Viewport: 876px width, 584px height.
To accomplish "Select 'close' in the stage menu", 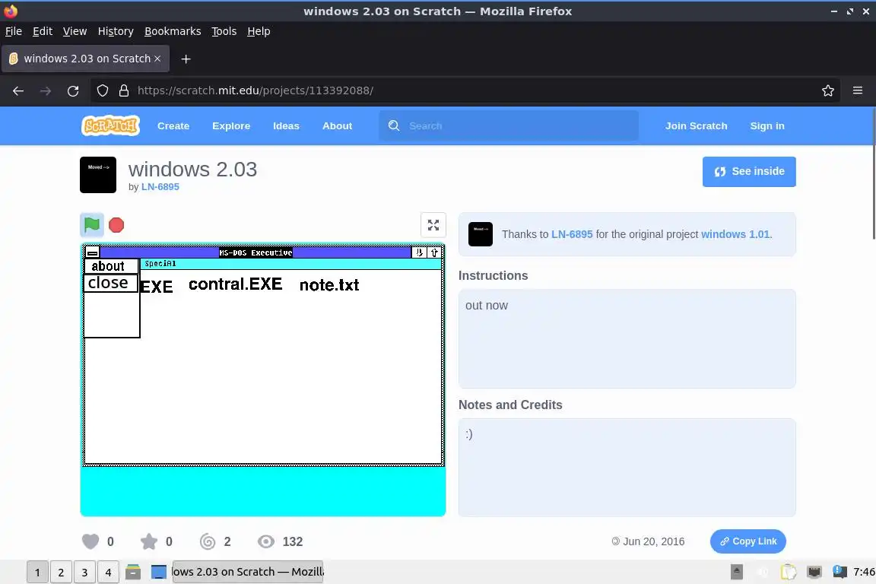I will (x=110, y=283).
